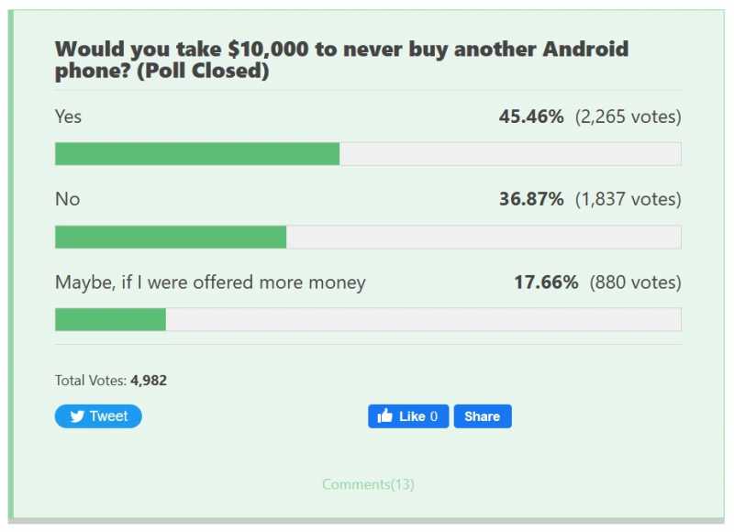Click the 36.87% percentage value
Screen dimensions: 734x532
(531, 199)
